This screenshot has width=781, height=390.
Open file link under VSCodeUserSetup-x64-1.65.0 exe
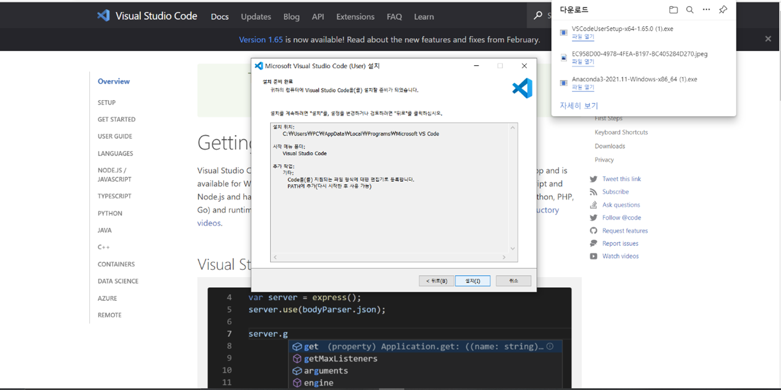[x=583, y=37]
